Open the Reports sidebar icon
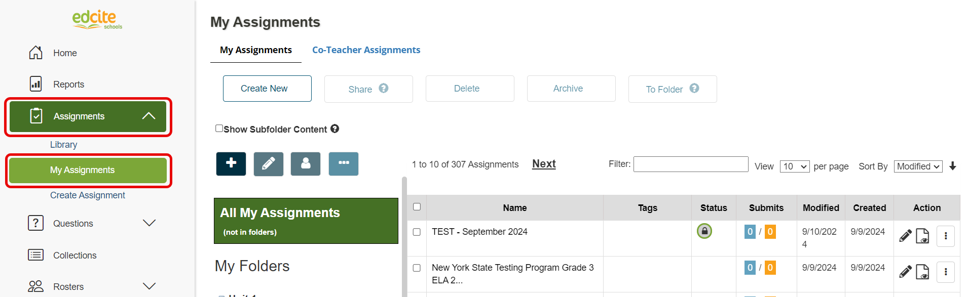 pyautogui.click(x=36, y=84)
